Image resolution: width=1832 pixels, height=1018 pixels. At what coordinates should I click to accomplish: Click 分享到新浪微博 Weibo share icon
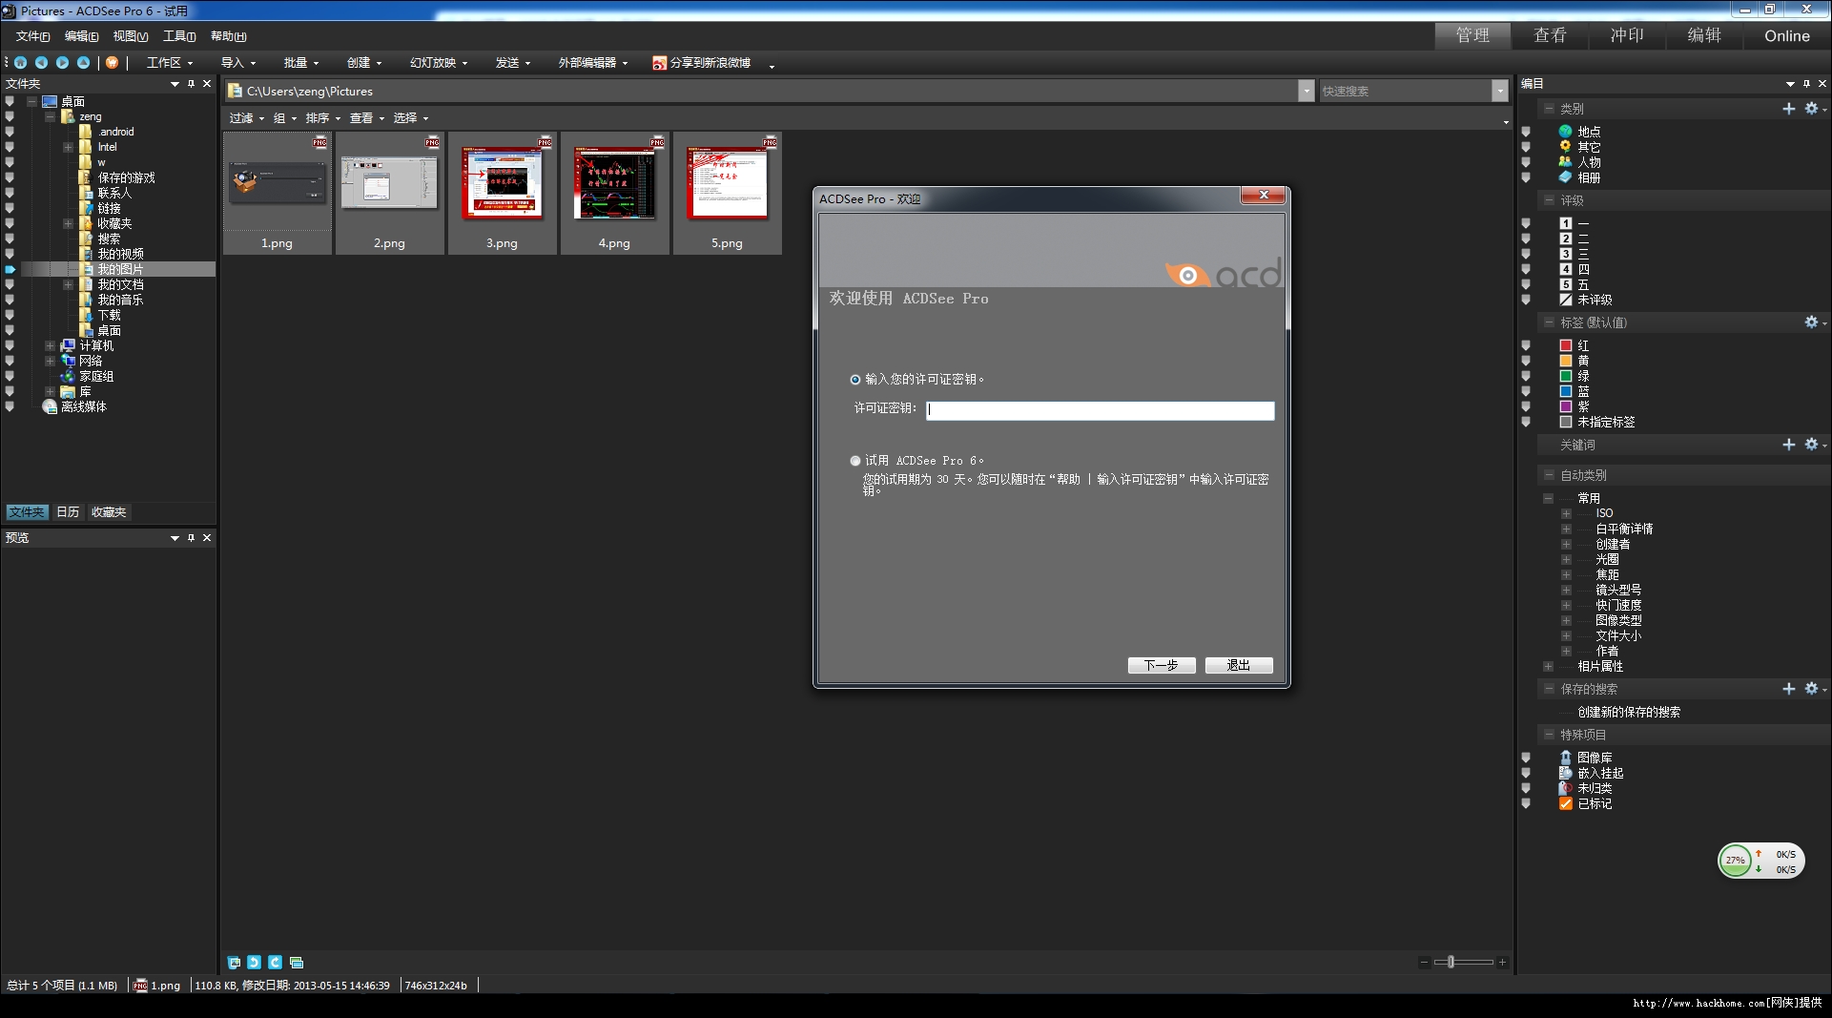659,63
